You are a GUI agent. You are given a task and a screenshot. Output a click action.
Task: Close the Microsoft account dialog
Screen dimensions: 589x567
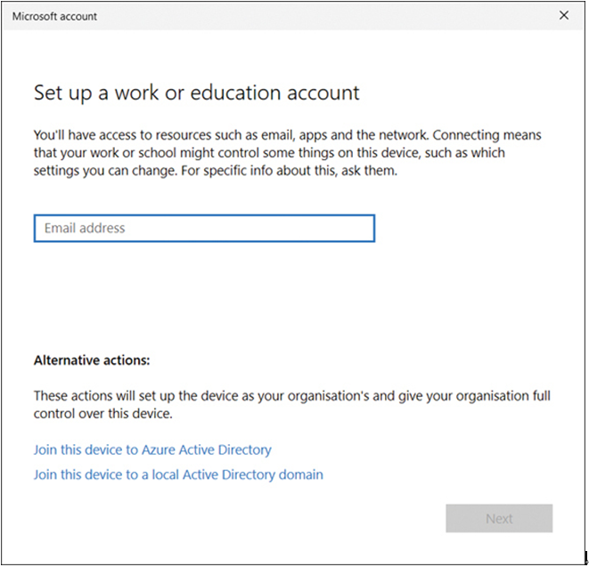[564, 15]
